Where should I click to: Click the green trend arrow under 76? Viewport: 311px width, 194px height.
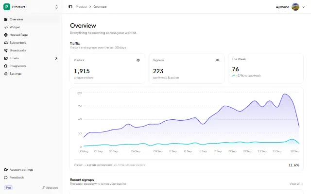tap(233, 76)
